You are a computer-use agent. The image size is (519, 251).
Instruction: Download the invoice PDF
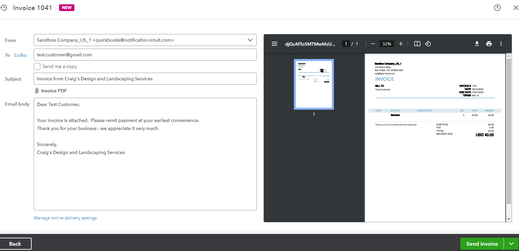coord(477,44)
